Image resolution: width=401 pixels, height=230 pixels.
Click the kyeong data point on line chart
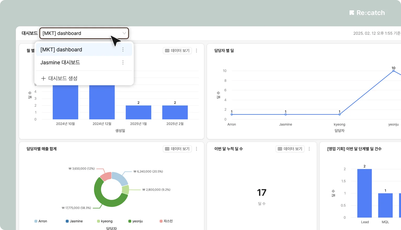pyautogui.click(x=339, y=114)
